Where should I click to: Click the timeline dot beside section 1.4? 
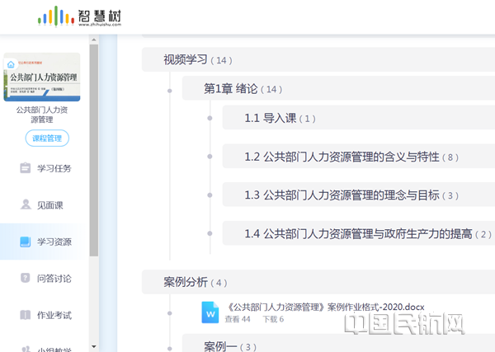pos(210,233)
